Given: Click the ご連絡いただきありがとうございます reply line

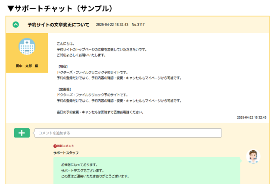Looking at the screenshot, I should pyautogui.click(x=95, y=176).
